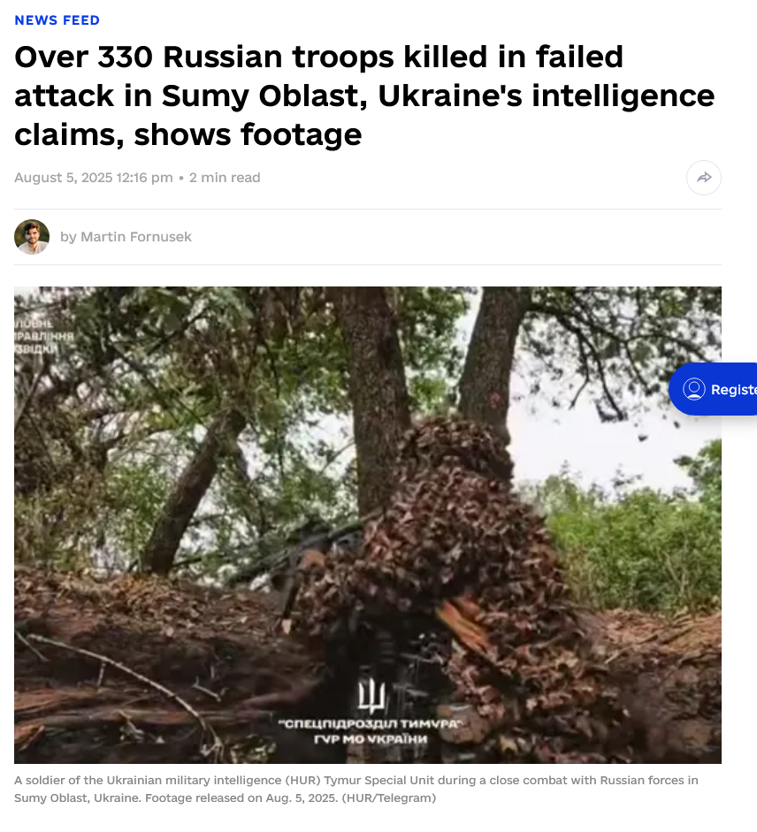Click the 'ГУР МО УКРАЇНИ' overlay text
The height and width of the screenshot is (832, 757).
click(371, 739)
